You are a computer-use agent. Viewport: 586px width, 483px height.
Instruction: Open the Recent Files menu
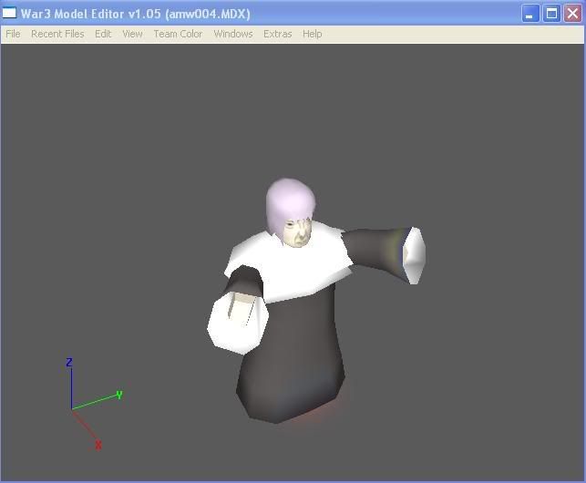point(57,34)
